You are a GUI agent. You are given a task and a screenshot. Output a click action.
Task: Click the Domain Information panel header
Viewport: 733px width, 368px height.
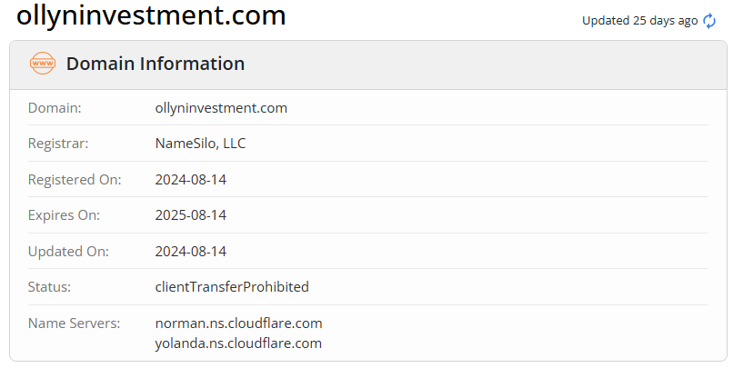(x=155, y=64)
